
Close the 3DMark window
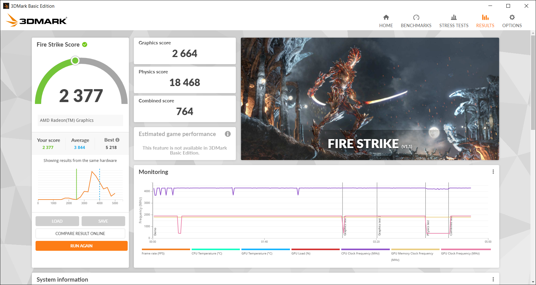click(526, 6)
